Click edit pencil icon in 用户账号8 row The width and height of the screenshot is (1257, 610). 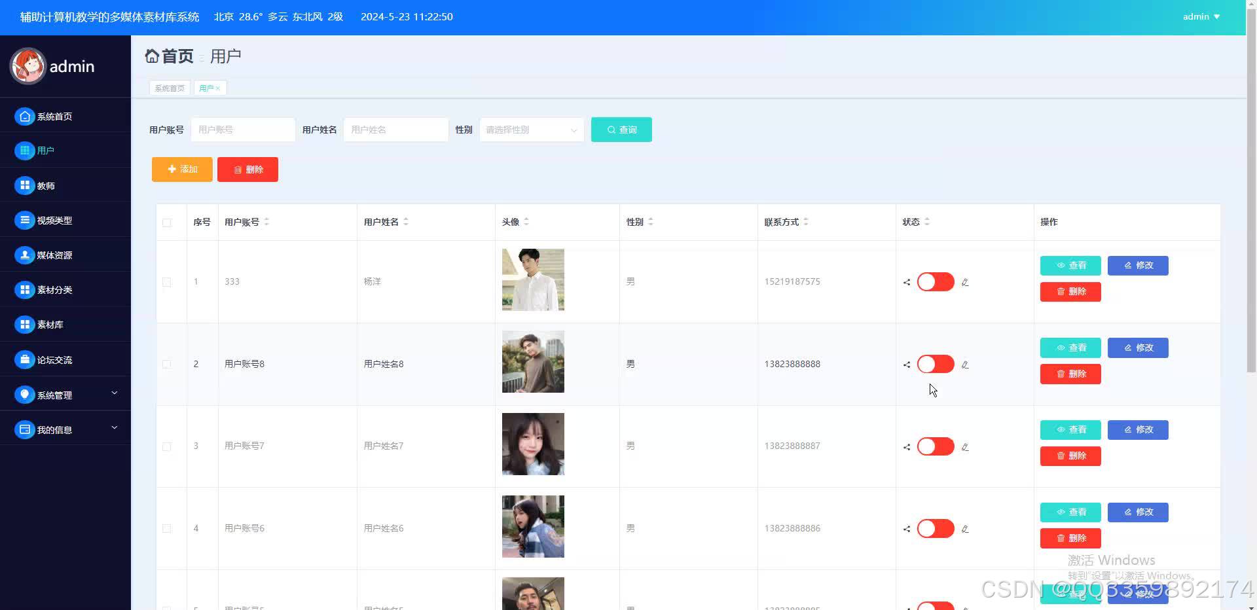pyautogui.click(x=965, y=365)
